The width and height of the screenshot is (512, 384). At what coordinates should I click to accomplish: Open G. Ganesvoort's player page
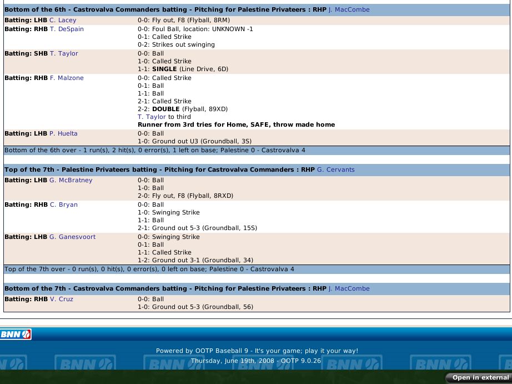[72, 237]
